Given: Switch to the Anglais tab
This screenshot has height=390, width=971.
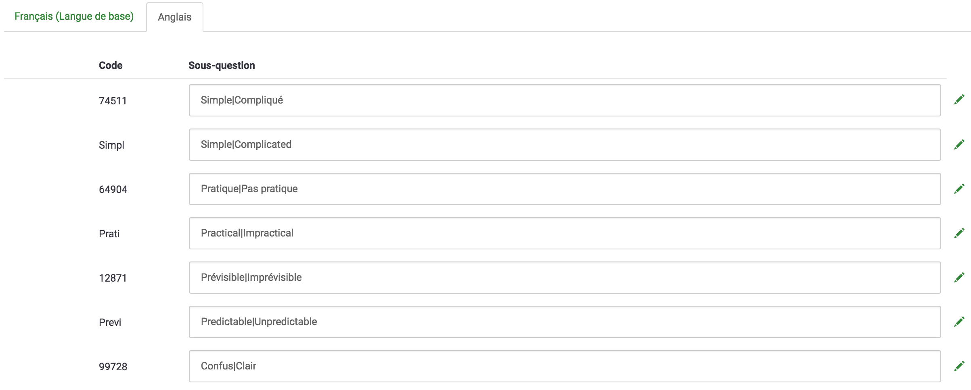Looking at the screenshot, I should 175,17.
